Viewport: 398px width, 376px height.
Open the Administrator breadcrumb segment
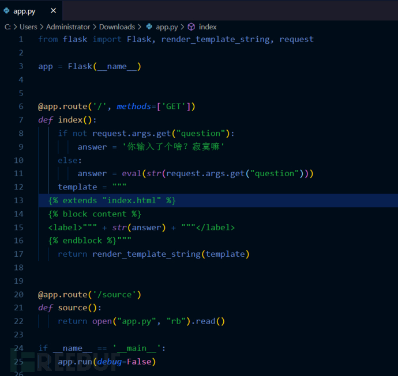[68, 27]
